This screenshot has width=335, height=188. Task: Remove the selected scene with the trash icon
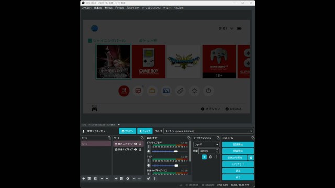(90, 179)
